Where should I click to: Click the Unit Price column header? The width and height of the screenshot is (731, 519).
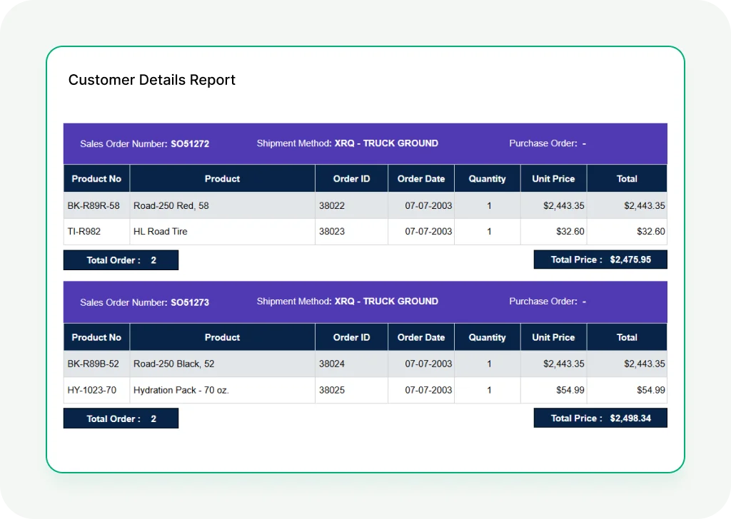(553, 178)
